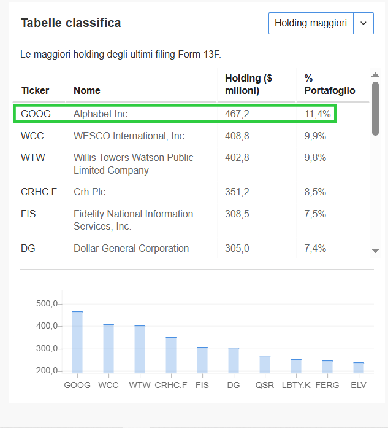The image size is (388, 428).
Task: Click the QSR bar in the chart
Action: coord(265,364)
